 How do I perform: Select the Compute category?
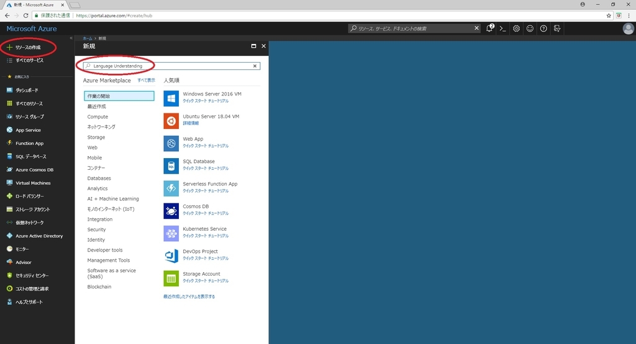tap(98, 117)
